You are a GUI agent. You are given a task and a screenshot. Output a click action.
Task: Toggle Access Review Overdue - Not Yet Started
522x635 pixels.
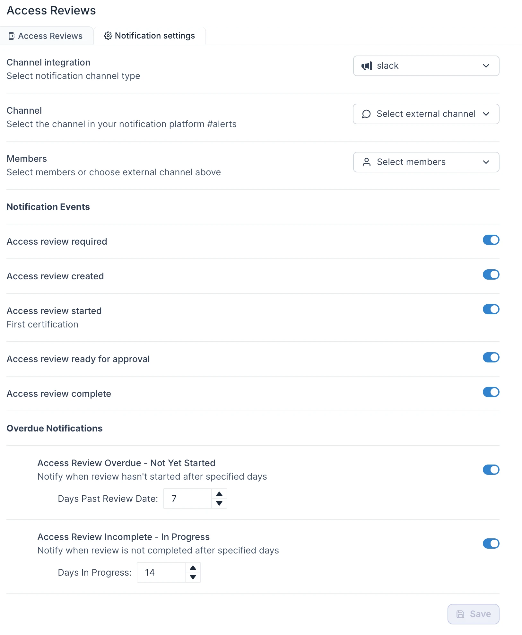[491, 470]
